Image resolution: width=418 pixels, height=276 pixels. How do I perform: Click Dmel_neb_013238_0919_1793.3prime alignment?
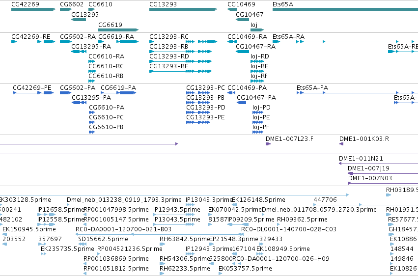[x=124, y=200]
